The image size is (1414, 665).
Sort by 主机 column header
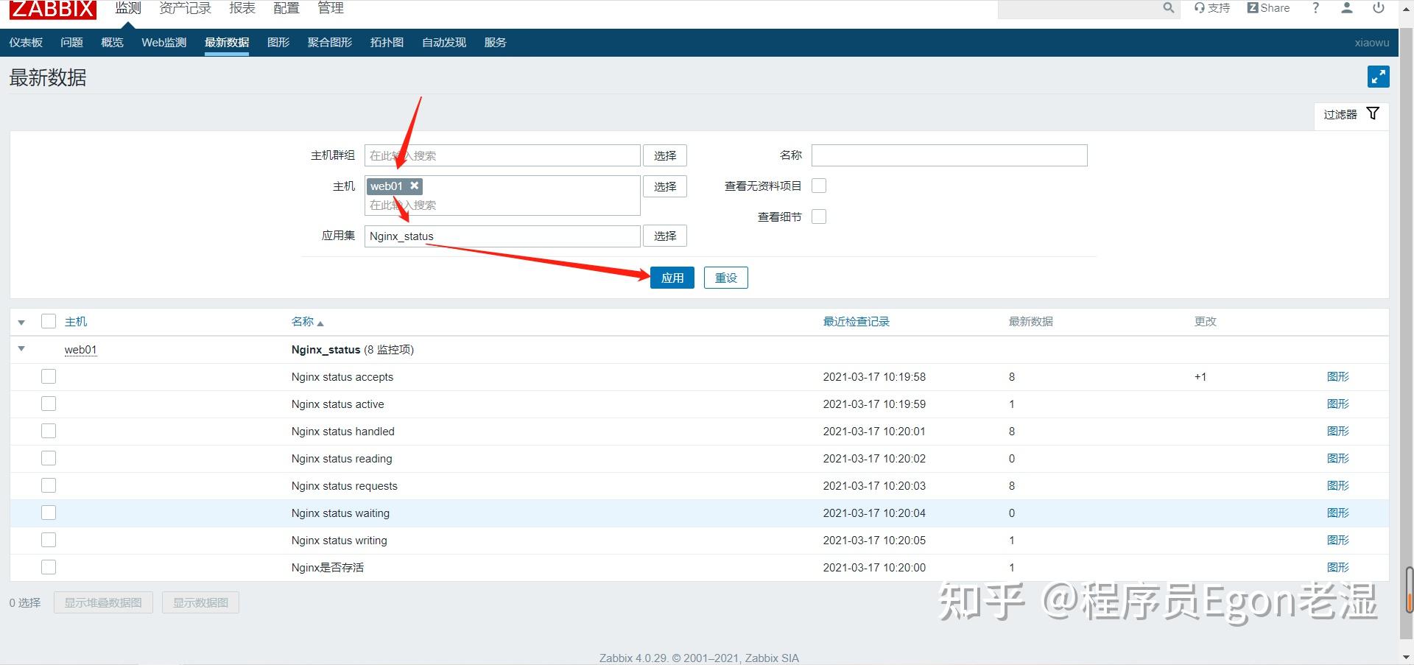coord(76,322)
